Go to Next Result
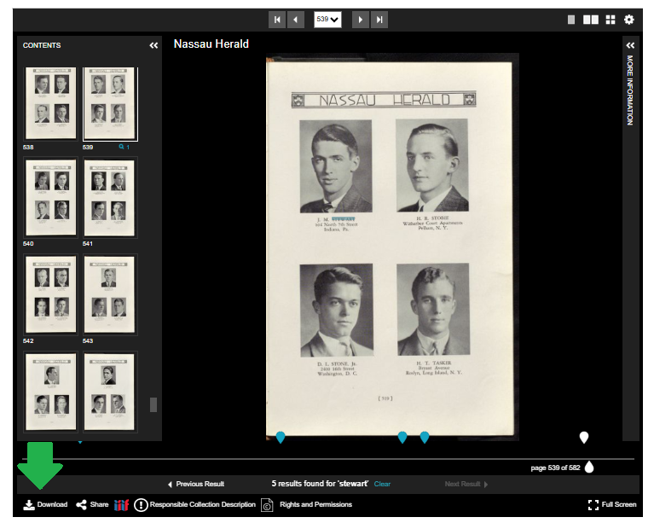Viewport: 654px width, 523px height. point(466,484)
